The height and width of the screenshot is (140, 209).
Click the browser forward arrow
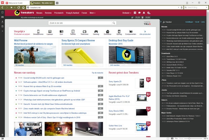[x=7, y=7]
